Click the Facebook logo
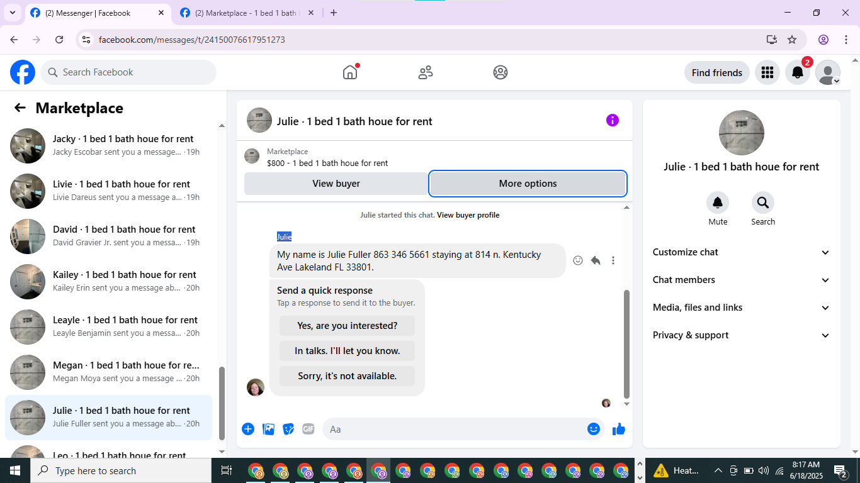The image size is (860, 483). tap(23, 72)
